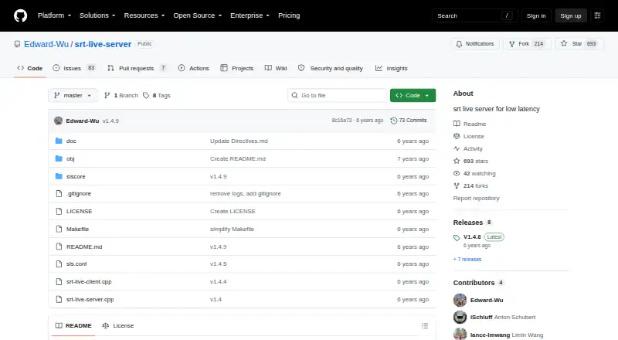Open srt-live-client.cpp file
This screenshot has width=618, height=340.
pos(89,281)
